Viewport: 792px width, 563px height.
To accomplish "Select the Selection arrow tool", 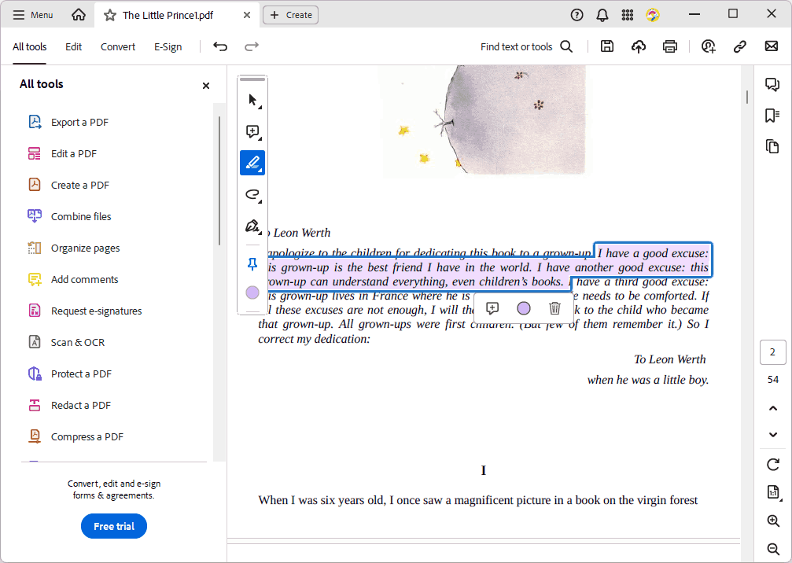I will [x=252, y=100].
